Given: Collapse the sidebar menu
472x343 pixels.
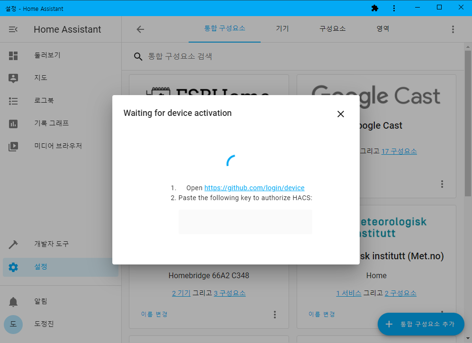Looking at the screenshot, I should 13,29.
